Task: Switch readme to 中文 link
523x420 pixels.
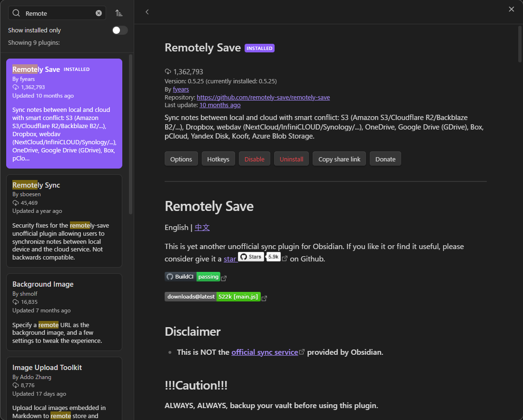Action: click(202, 227)
